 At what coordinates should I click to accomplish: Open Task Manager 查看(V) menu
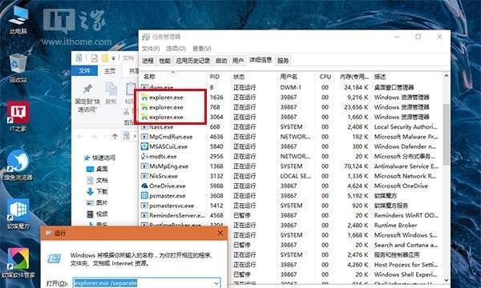pos(202,48)
